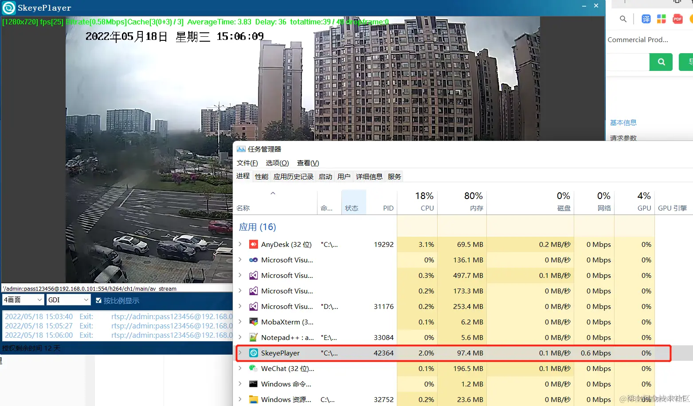Viewport: 693px width, 406px height.
Task: Switch to the 应用历史记录 tab
Action: tap(294, 176)
